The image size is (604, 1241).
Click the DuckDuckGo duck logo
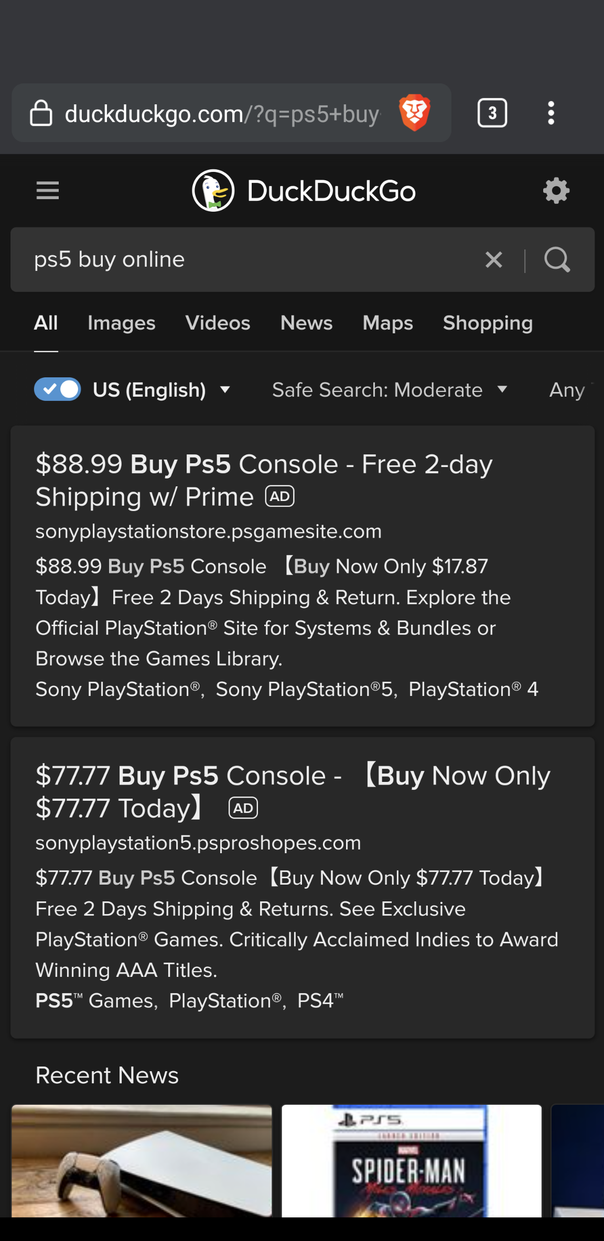[214, 191]
